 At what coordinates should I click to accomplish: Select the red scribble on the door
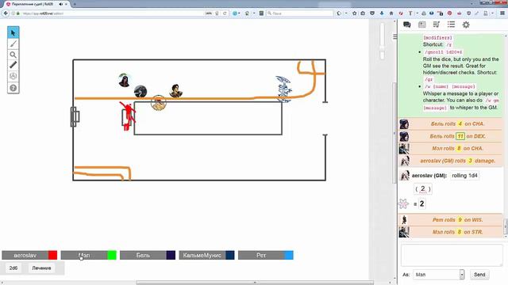[128, 116]
